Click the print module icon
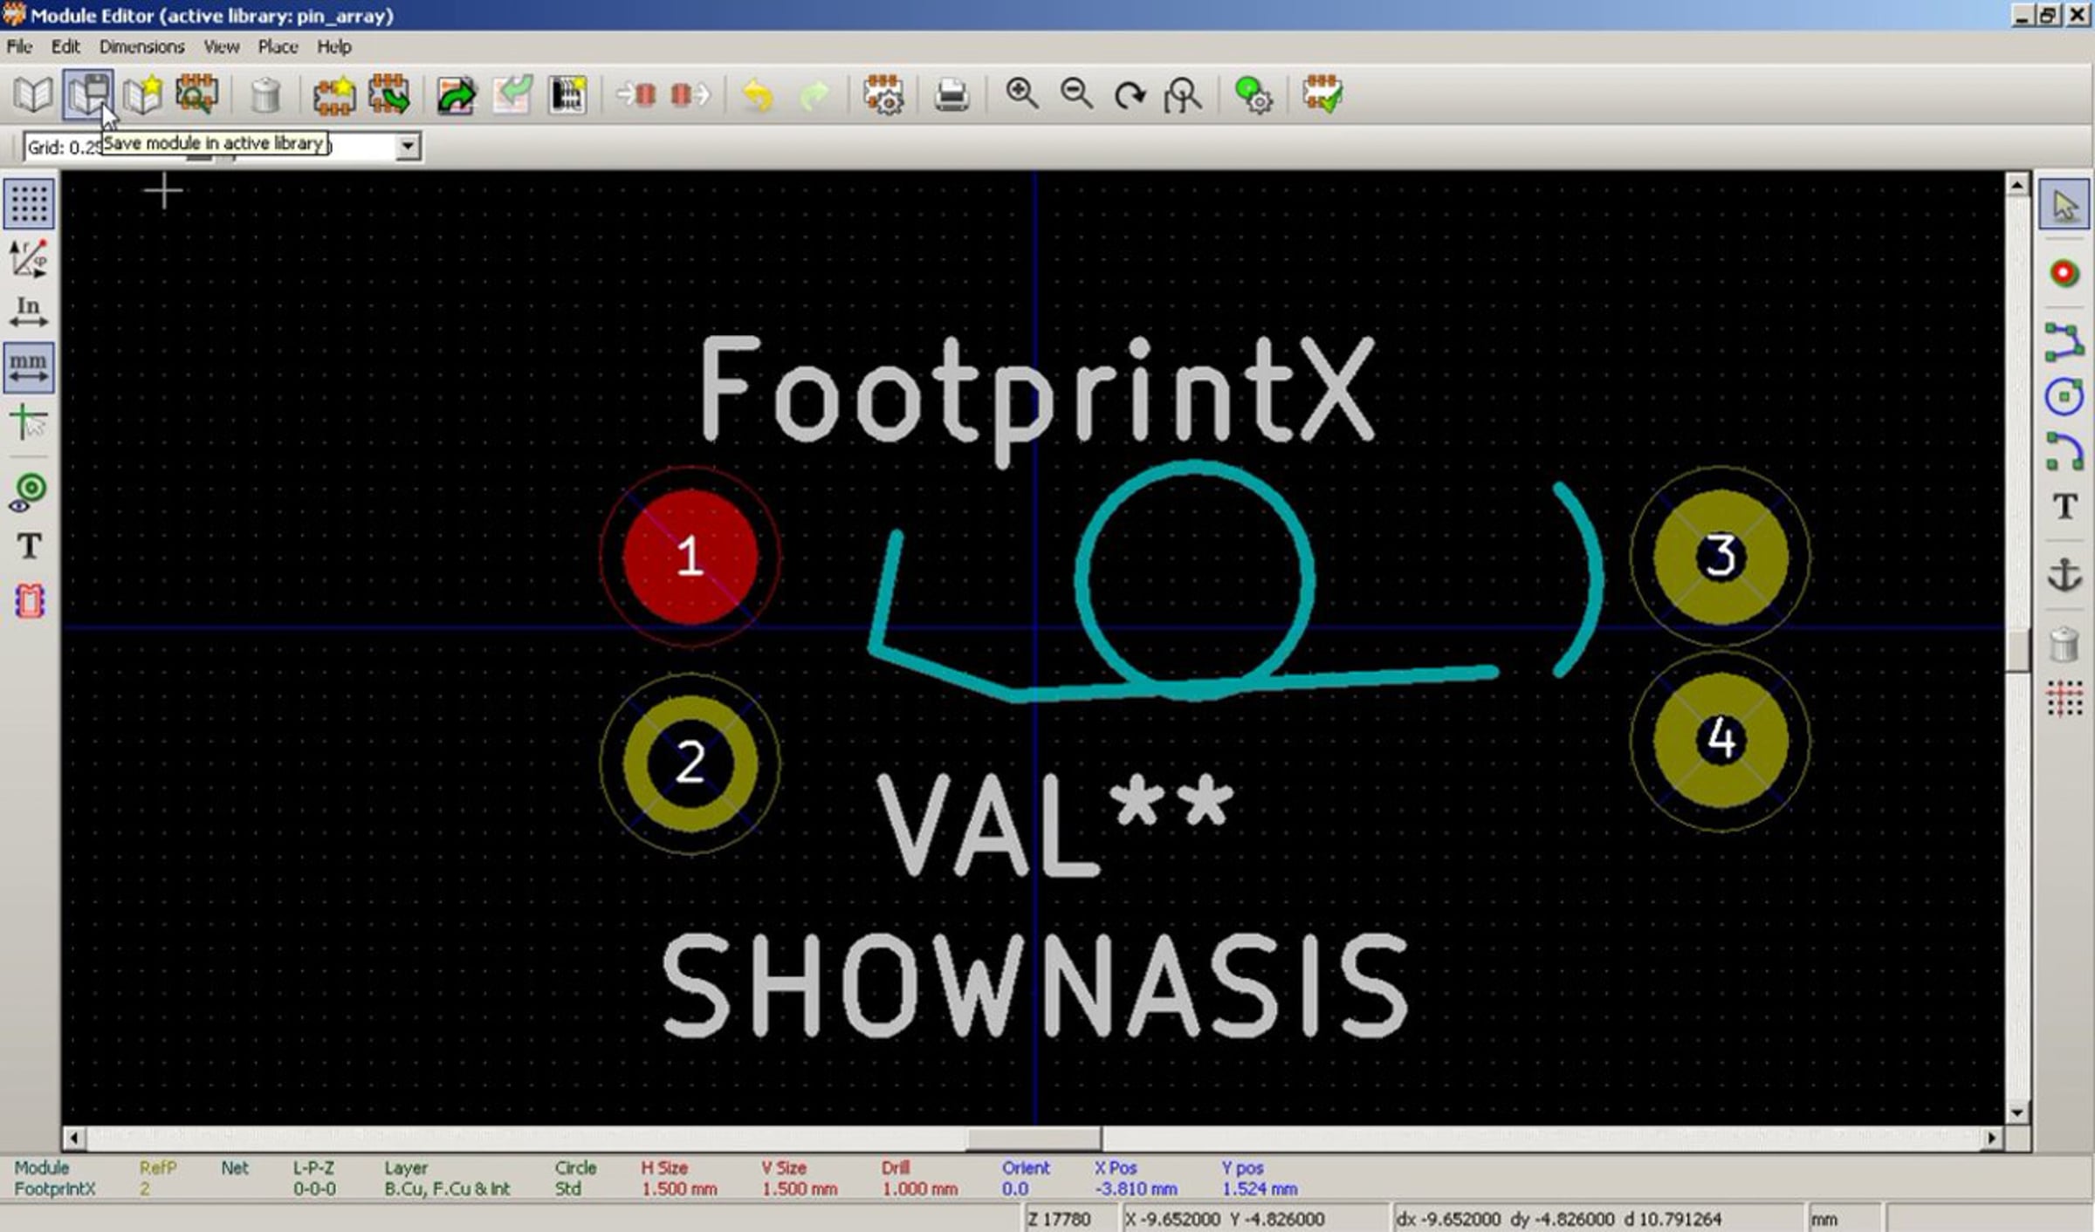This screenshot has height=1232, width=2095. [x=951, y=95]
